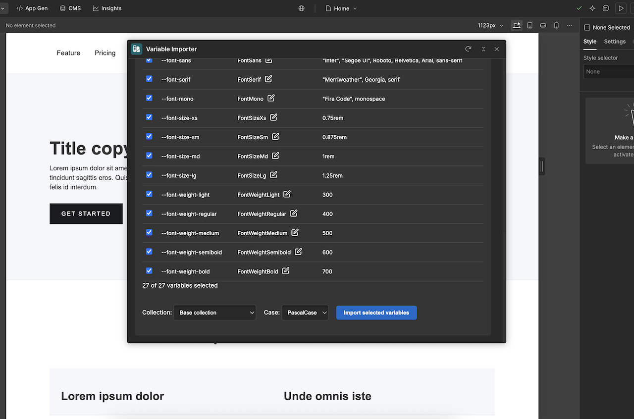Select the Title copy heading

(90, 148)
